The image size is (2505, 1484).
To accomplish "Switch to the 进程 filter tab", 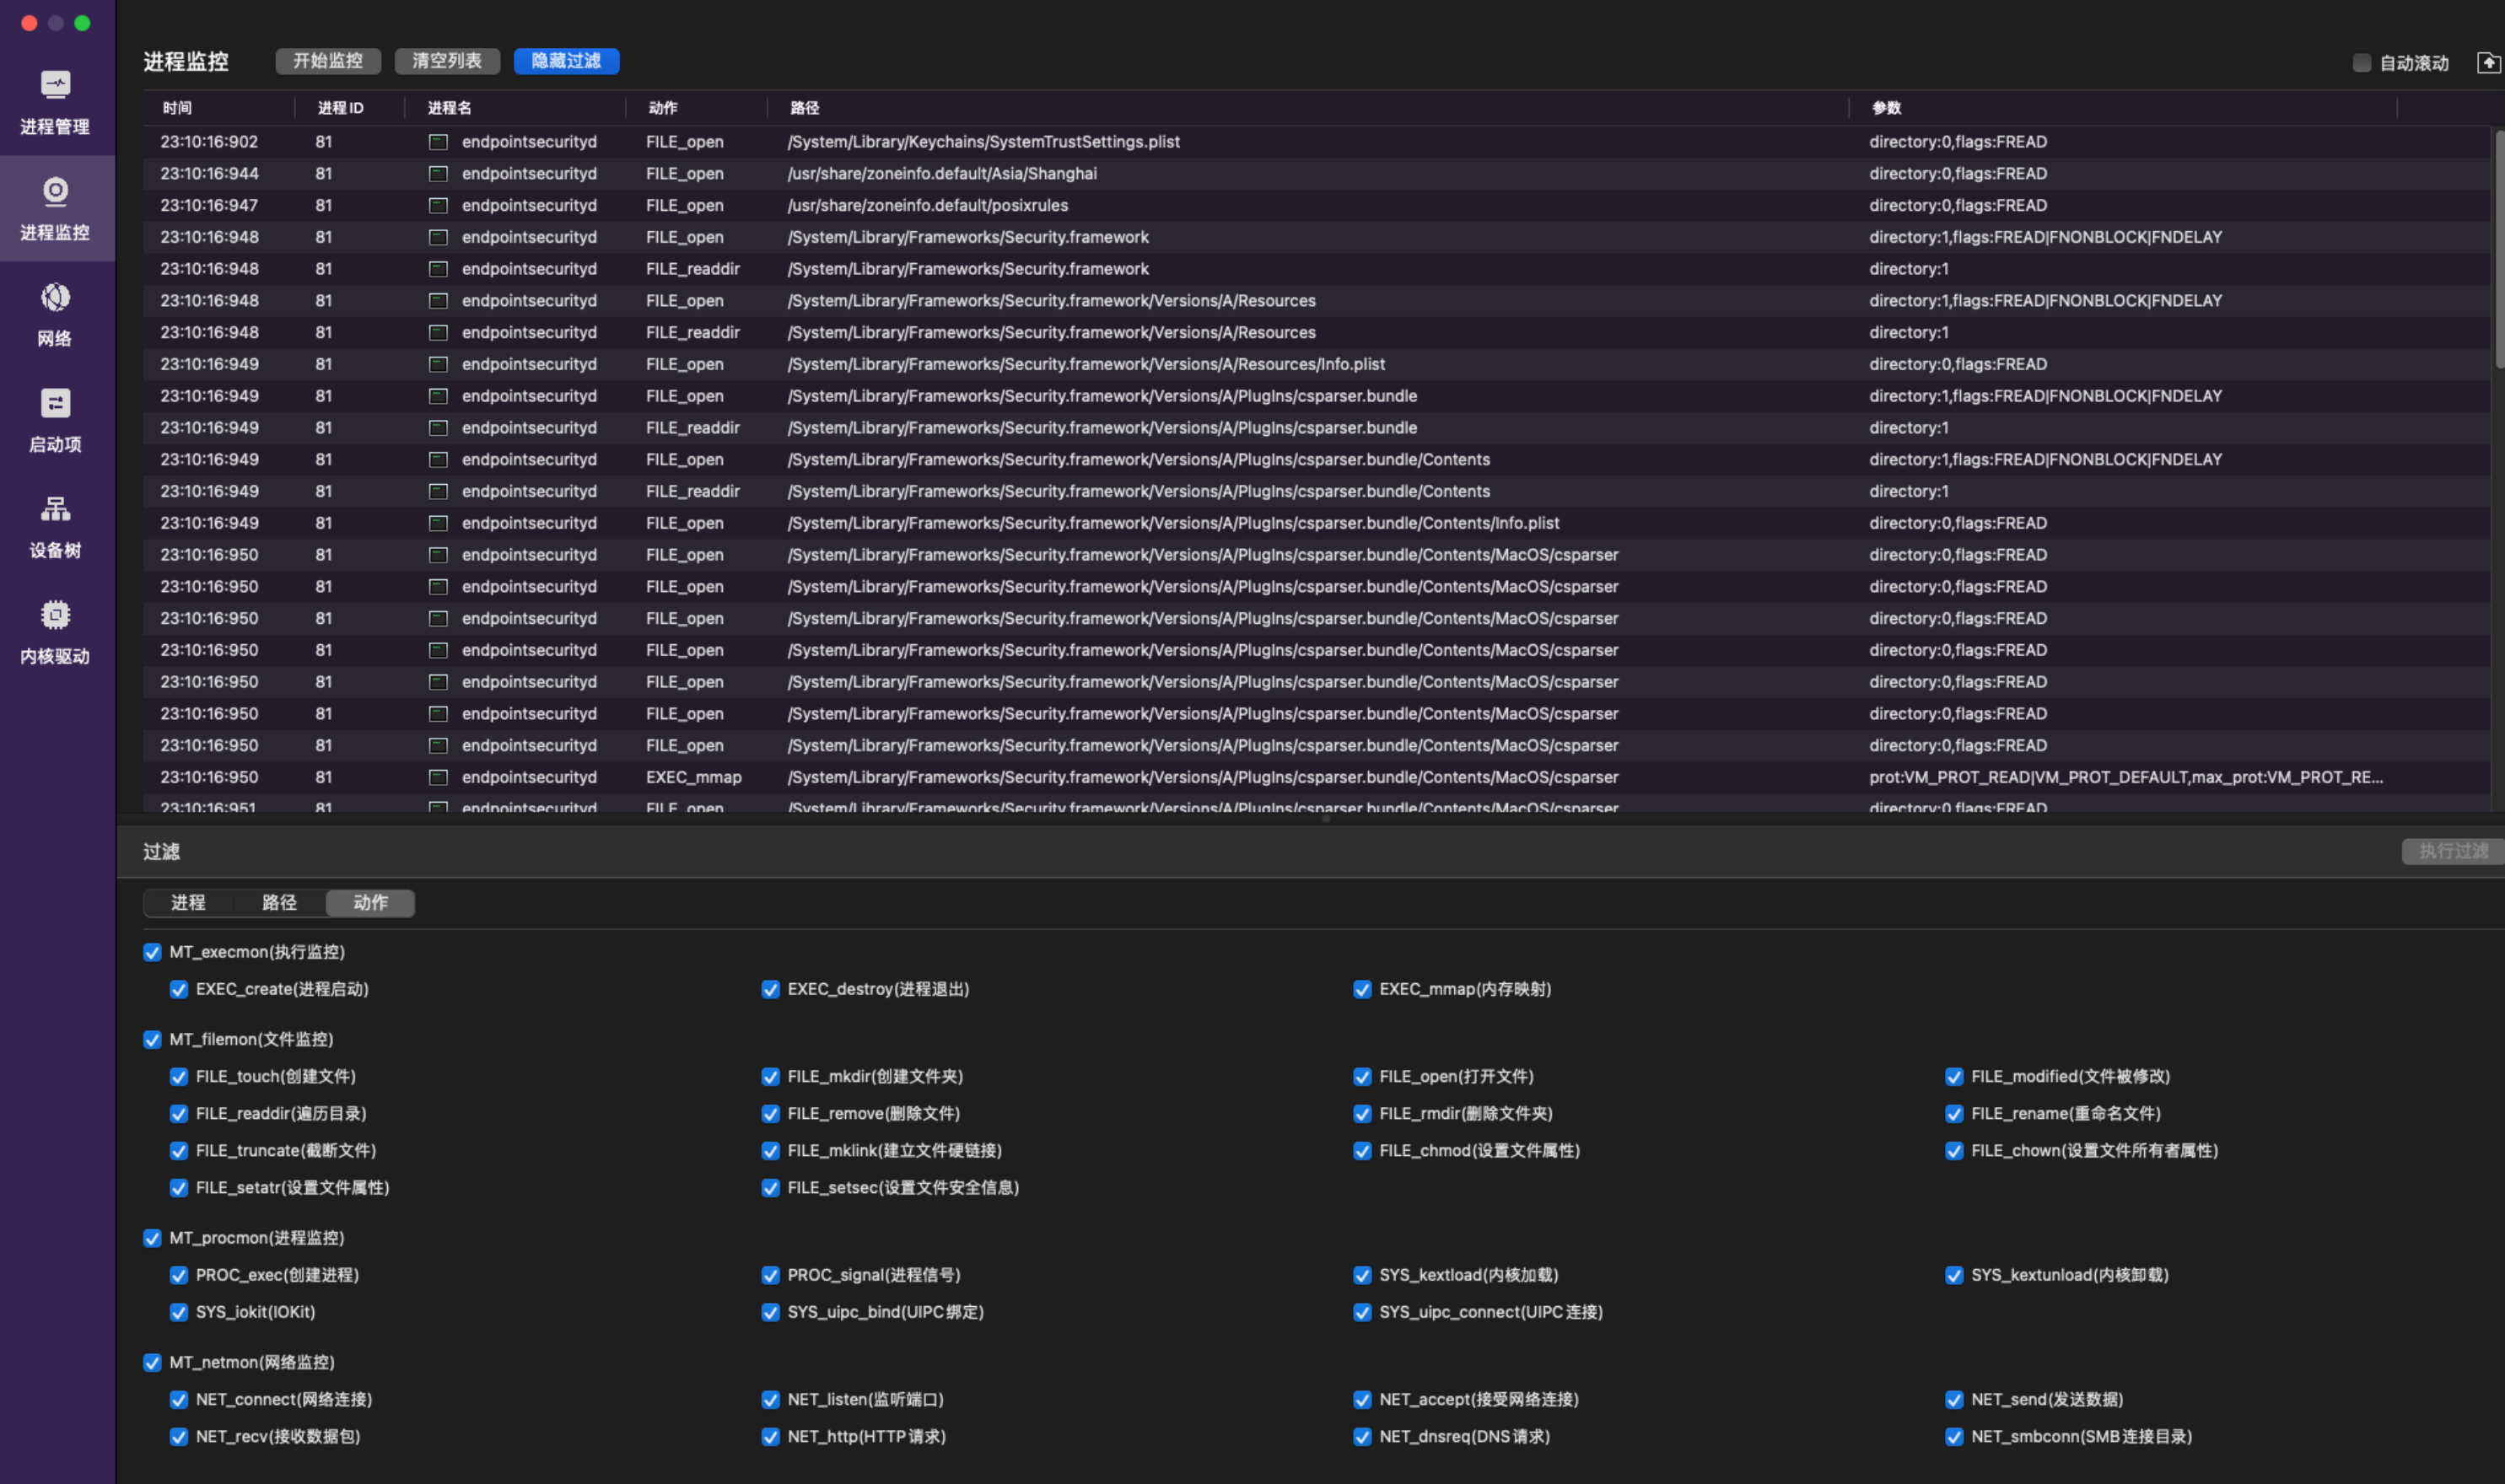I will click(188, 903).
